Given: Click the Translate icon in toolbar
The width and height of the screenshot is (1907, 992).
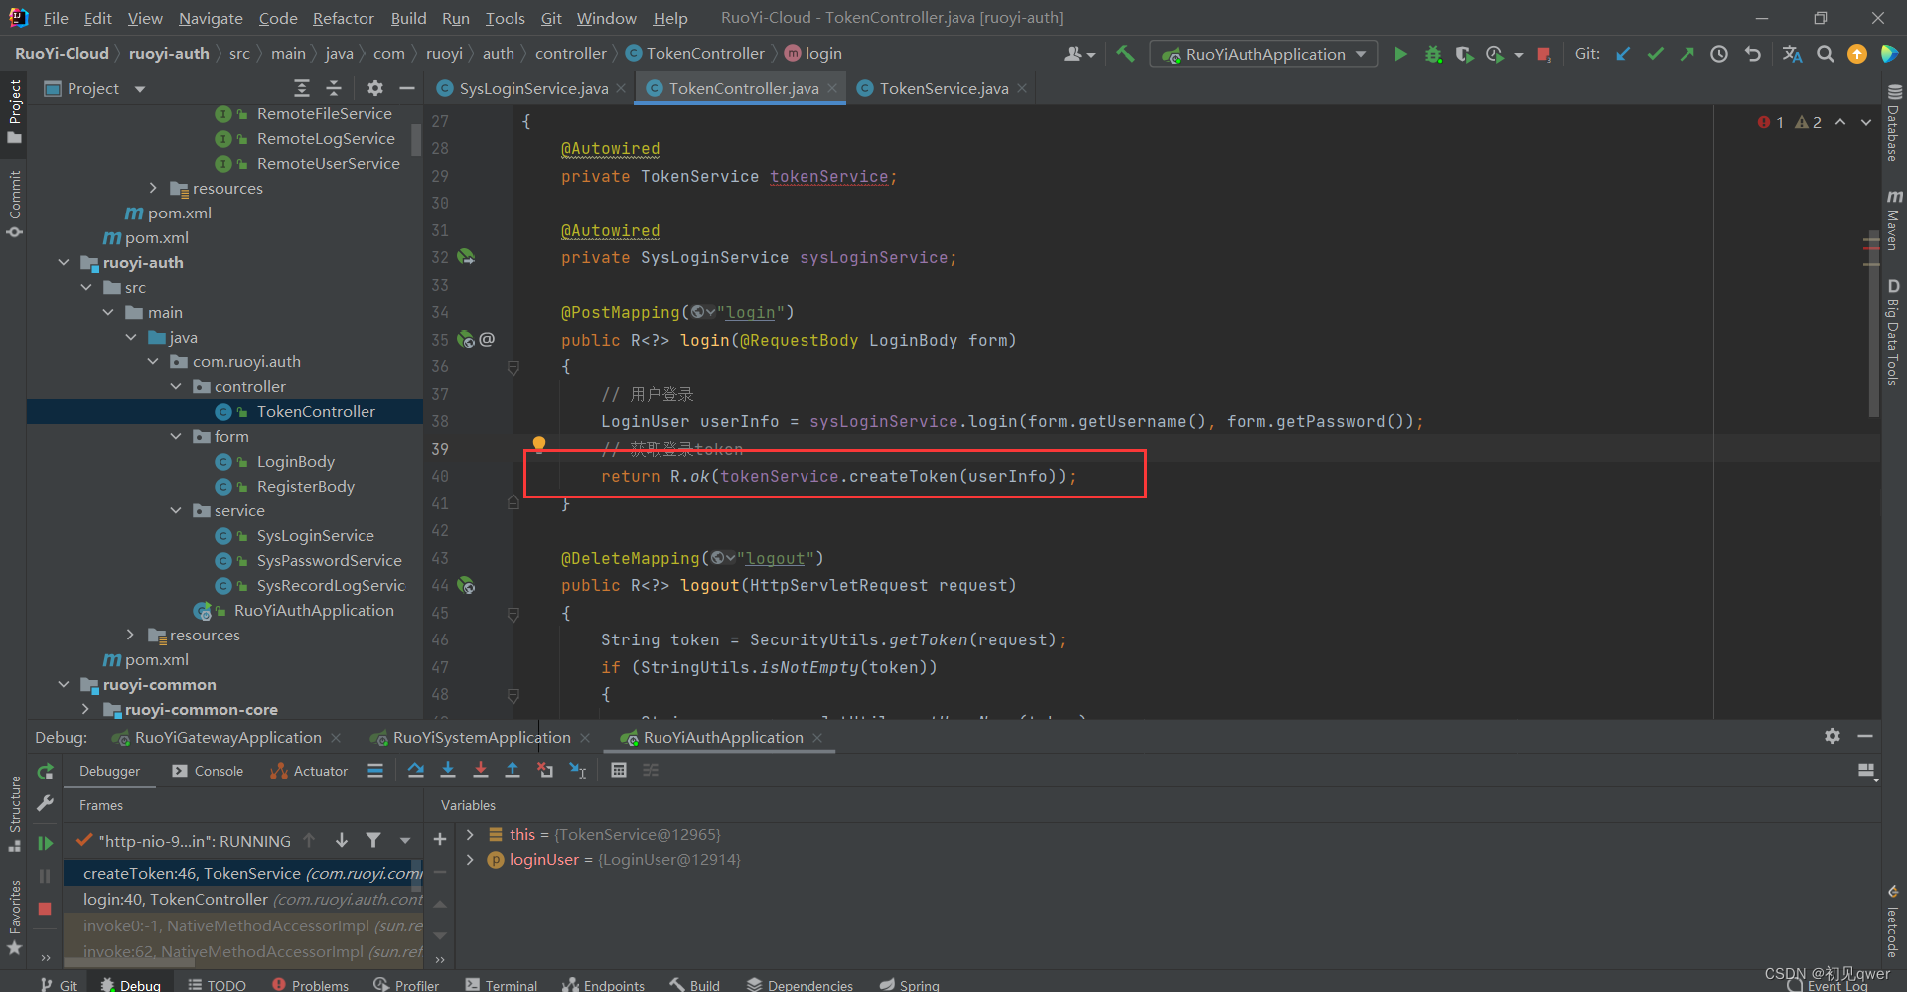Looking at the screenshot, I should (1792, 54).
